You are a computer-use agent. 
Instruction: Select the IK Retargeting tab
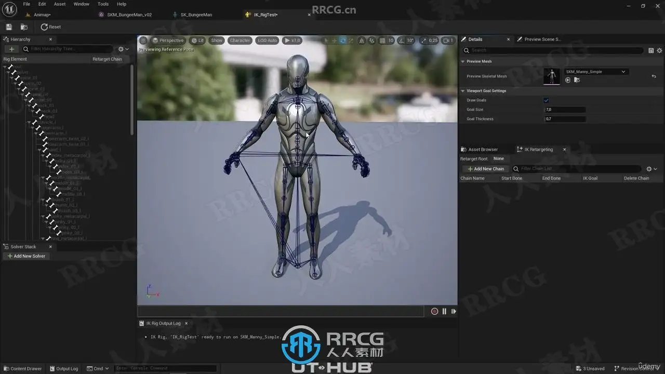(538, 150)
